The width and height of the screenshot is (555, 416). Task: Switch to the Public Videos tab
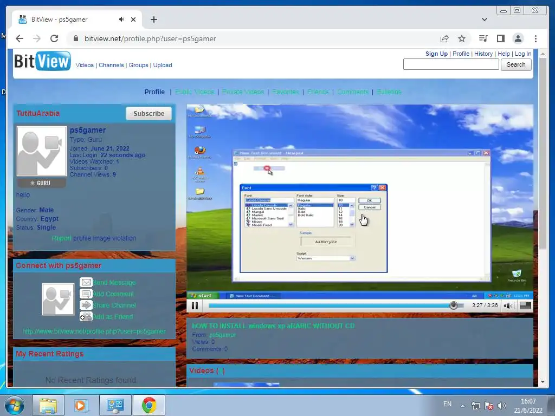point(195,92)
